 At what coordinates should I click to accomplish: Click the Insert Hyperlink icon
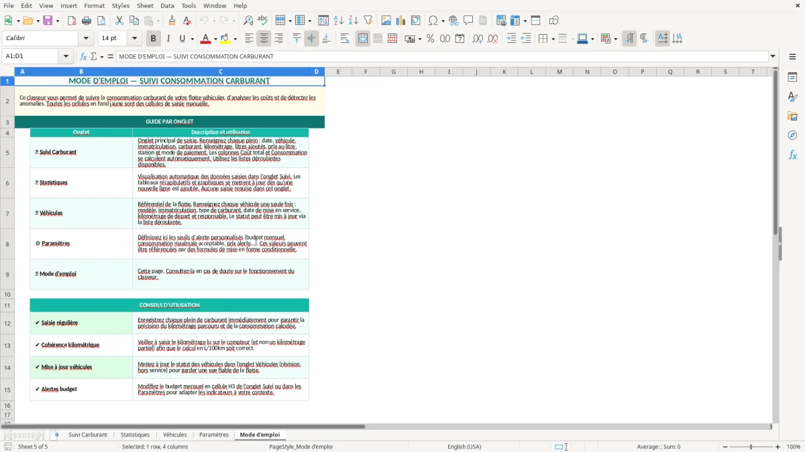453,21
